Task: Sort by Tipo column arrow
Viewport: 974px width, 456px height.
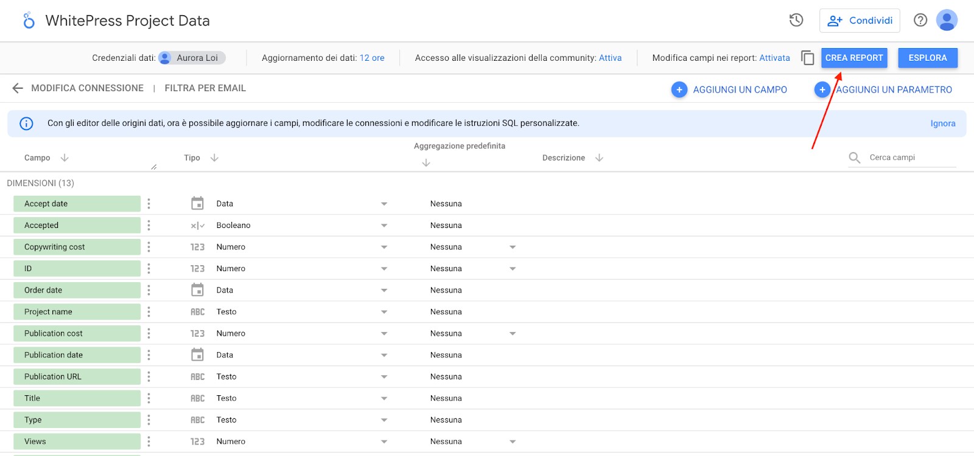Action: pyautogui.click(x=214, y=157)
